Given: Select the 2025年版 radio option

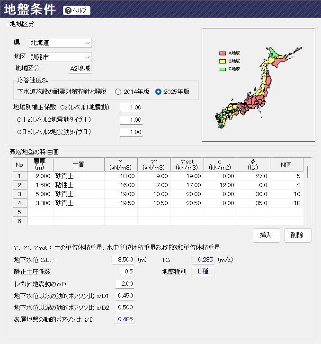Looking at the screenshot, I should pyautogui.click(x=159, y=91).
